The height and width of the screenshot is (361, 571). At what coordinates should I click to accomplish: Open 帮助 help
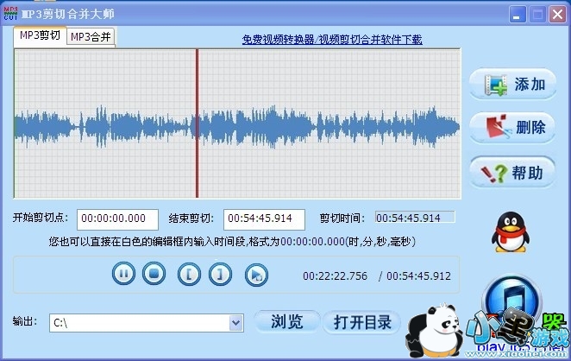click(512, 172)
